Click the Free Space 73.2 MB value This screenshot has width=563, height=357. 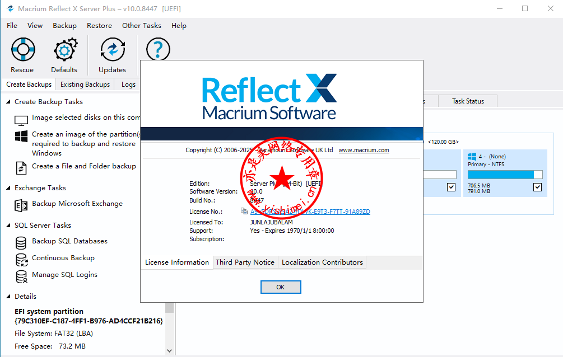[72, 346]
